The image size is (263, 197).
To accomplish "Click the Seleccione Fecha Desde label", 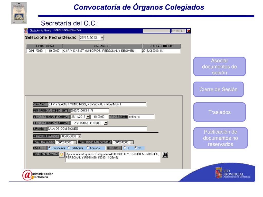I will pos(51,37).
